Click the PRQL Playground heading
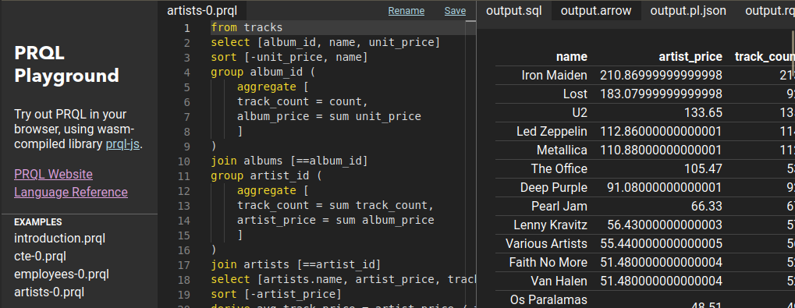Screen dimensions: 795x308 (x=66, y=64)
